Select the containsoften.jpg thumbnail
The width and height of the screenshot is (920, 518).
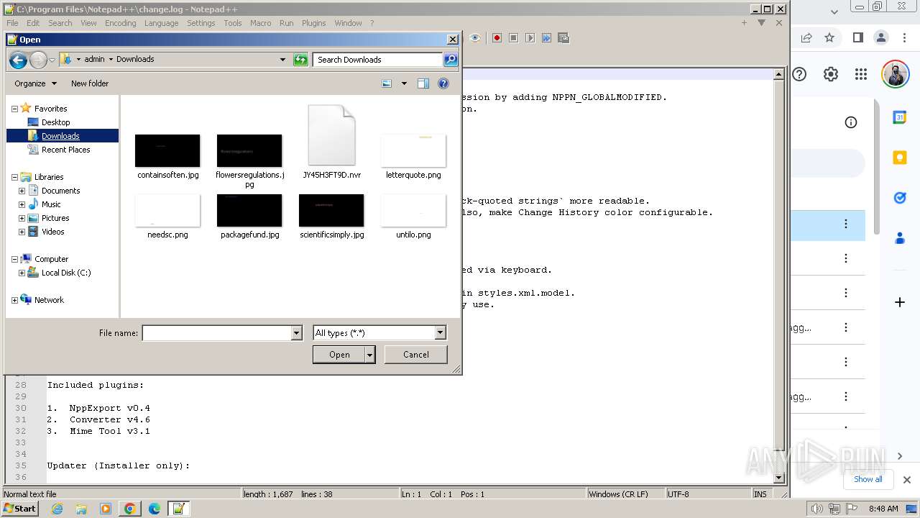click(x=167, y=151)
